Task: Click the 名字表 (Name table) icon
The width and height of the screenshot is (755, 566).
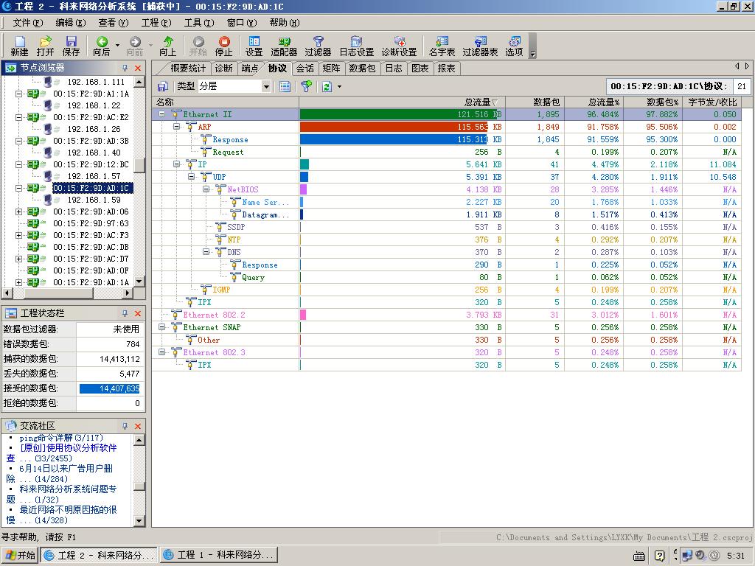Action: click(442, 46)
